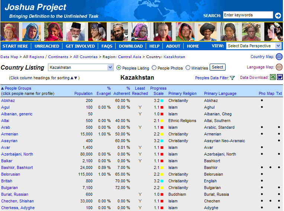Sort by the Progress Scale column heading
Viewport: 284px width, 211px height.
pyautogui.click(x=158, y=91)
